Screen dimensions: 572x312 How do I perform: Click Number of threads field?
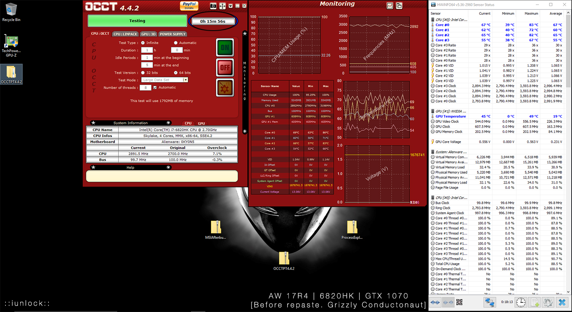[145, 87]
